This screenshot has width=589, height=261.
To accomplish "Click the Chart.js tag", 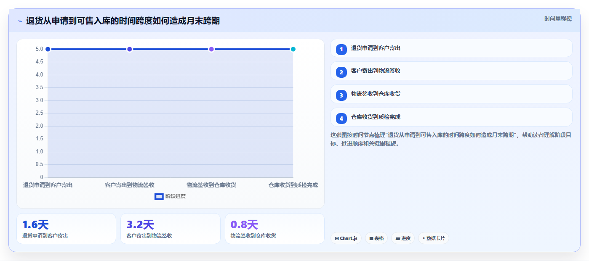I will 346,238.
